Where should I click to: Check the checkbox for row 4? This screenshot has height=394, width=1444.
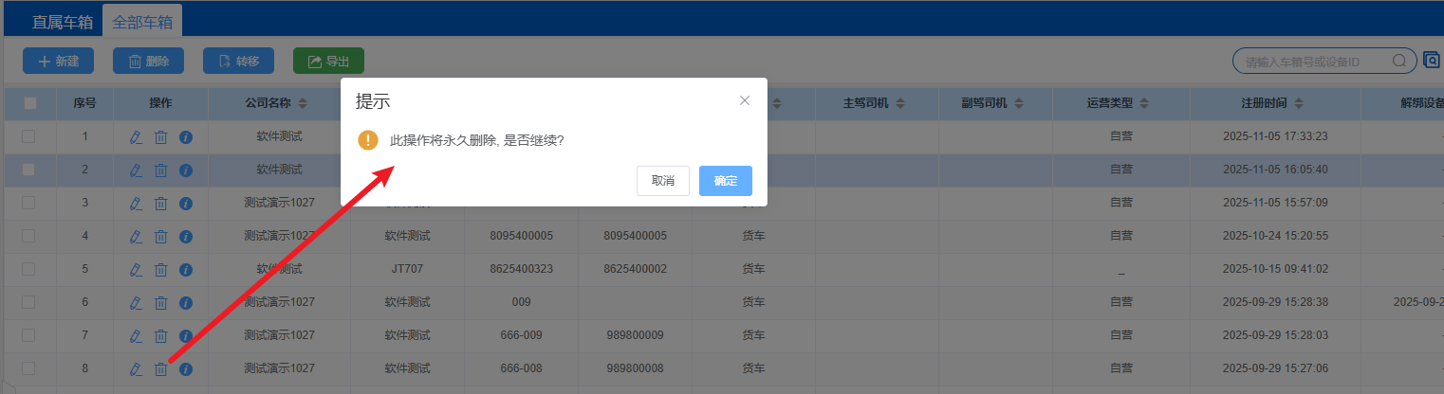click(x=28, y=236)
